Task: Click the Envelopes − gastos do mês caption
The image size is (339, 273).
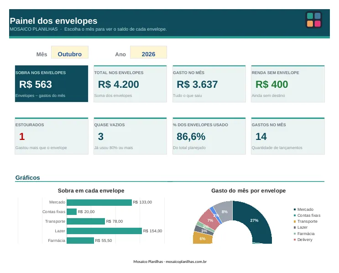Action: pyautogui.click(x=40, y=96)
